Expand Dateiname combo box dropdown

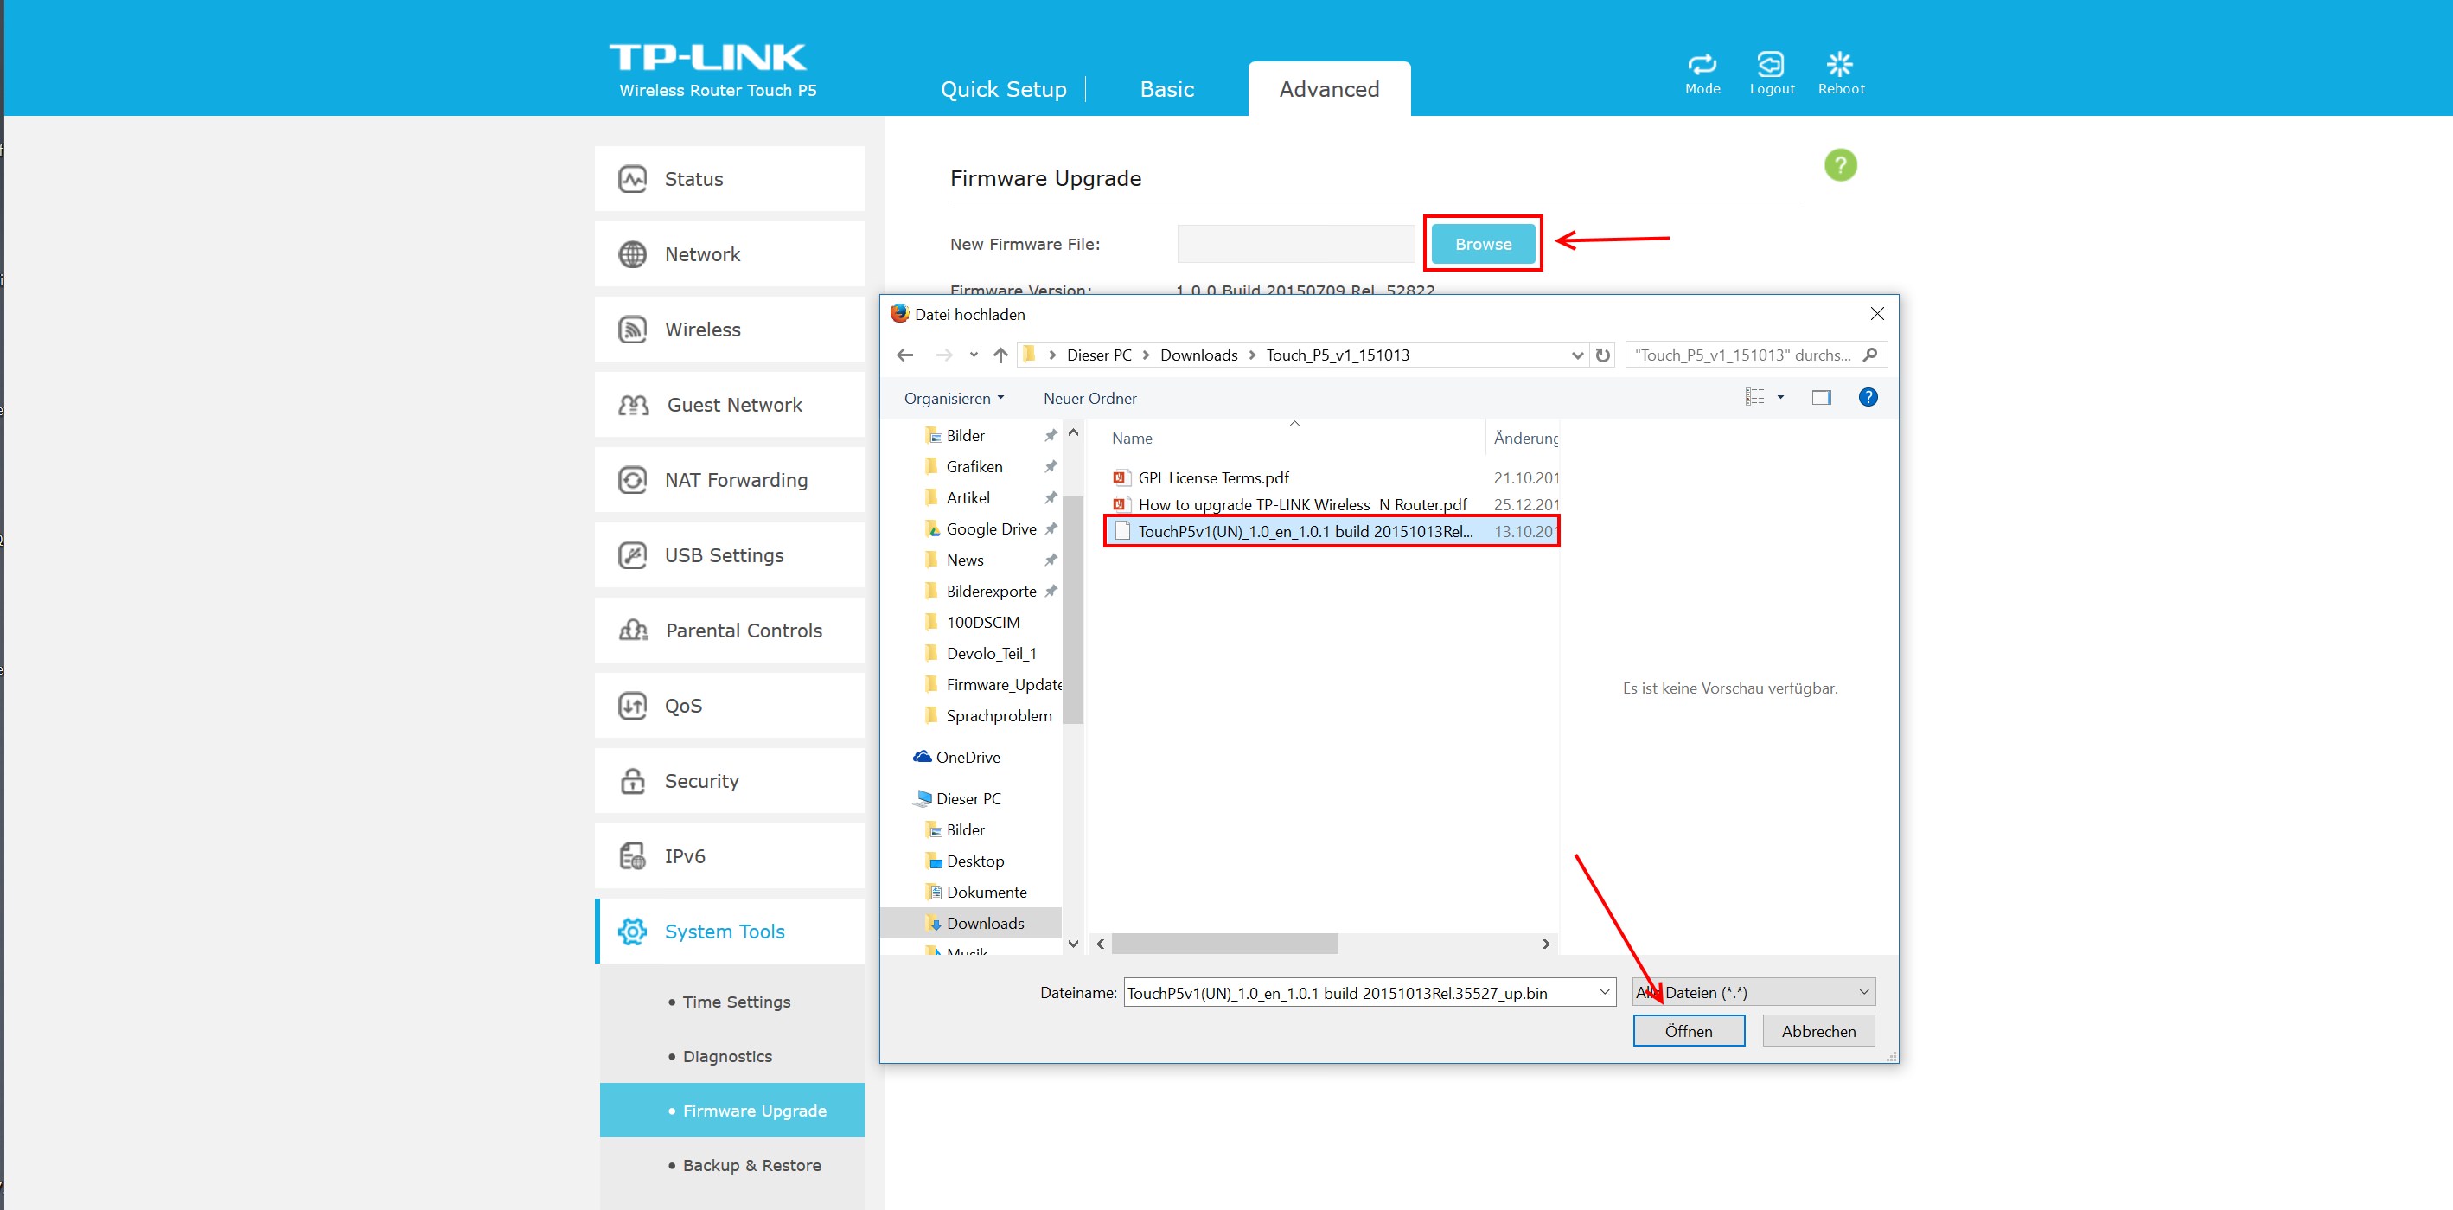(1605, 992)
